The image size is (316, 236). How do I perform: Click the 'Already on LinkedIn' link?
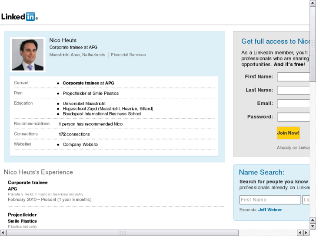point(293,148)
